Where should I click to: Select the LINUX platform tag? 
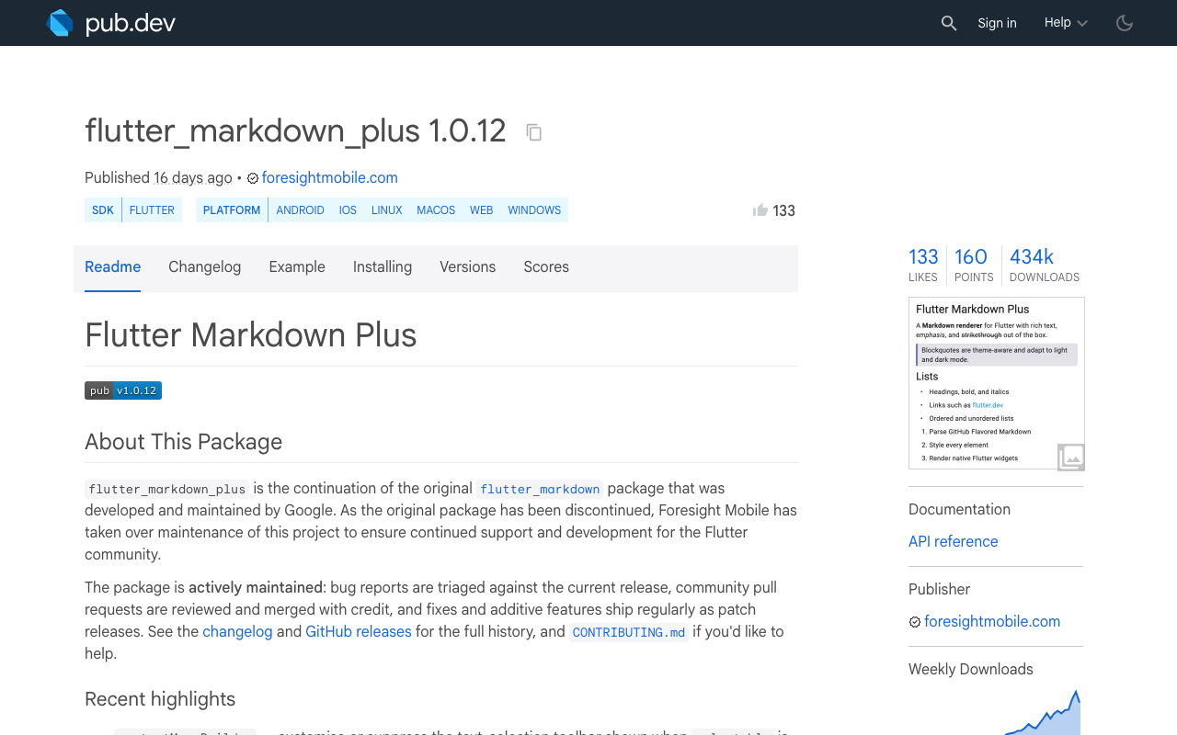387,210
